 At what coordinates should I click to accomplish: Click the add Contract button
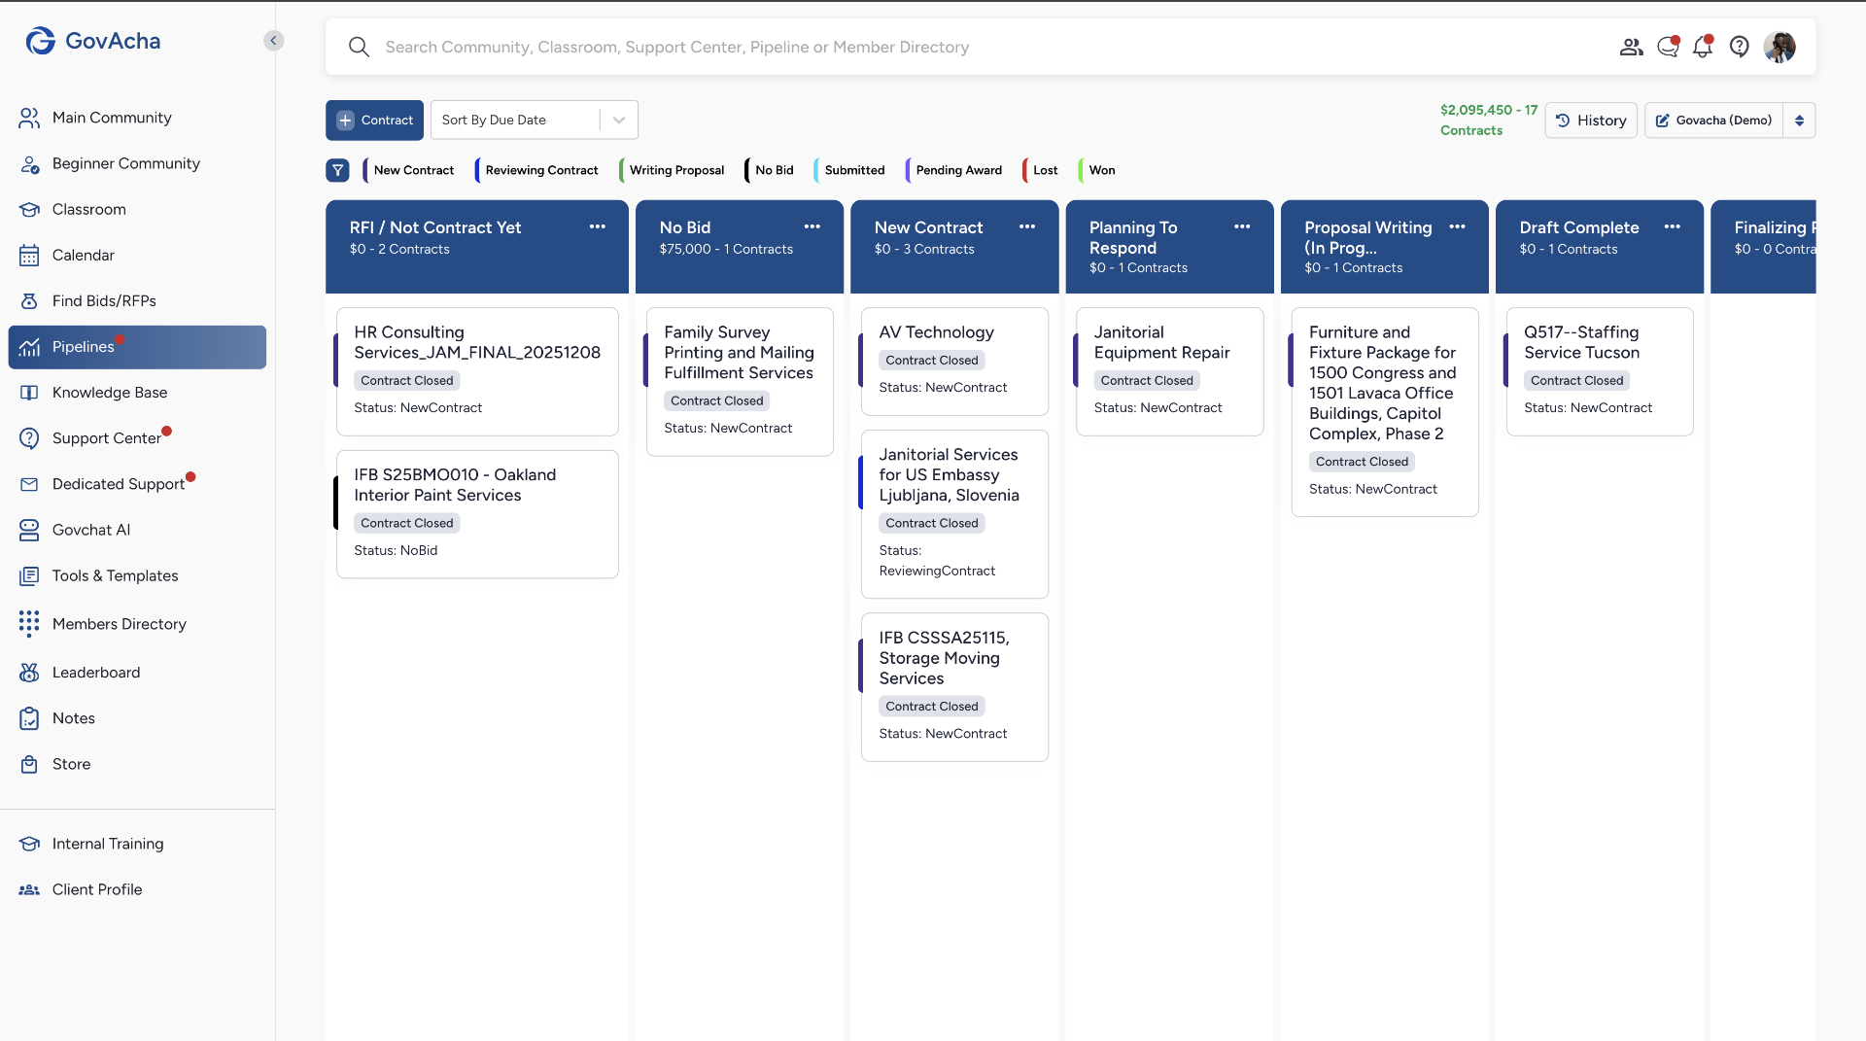pyautogui.click(x=374, y=121)
